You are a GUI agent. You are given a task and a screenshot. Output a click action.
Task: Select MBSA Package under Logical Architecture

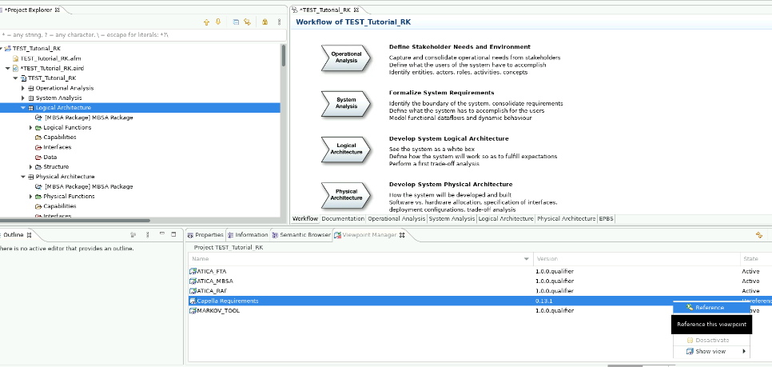[89, 118]
